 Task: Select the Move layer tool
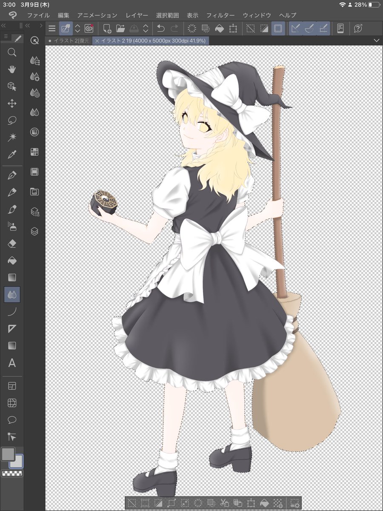pos(12,103)
